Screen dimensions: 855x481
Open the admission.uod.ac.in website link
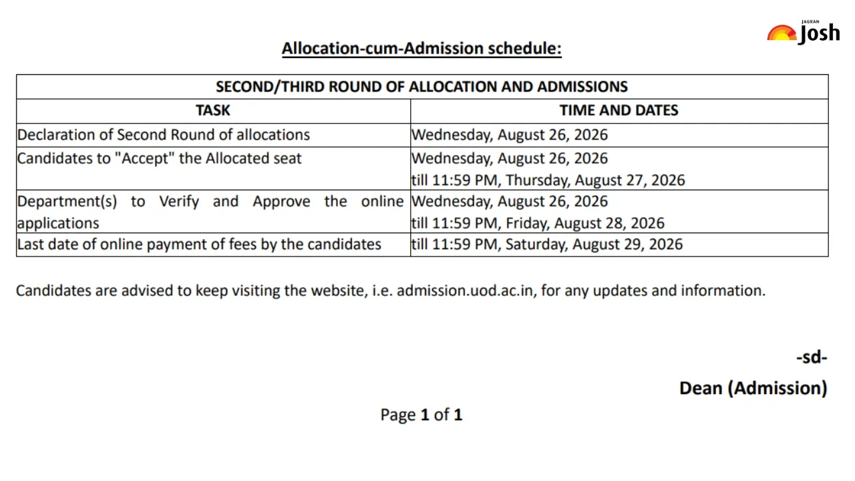tap(466, 291)
